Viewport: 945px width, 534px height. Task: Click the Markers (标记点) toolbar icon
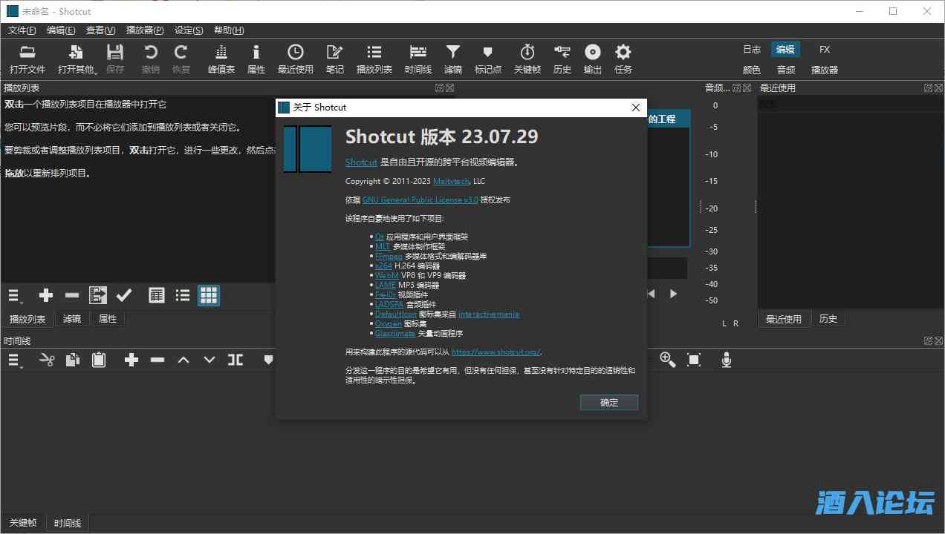[x=487, y=59]
